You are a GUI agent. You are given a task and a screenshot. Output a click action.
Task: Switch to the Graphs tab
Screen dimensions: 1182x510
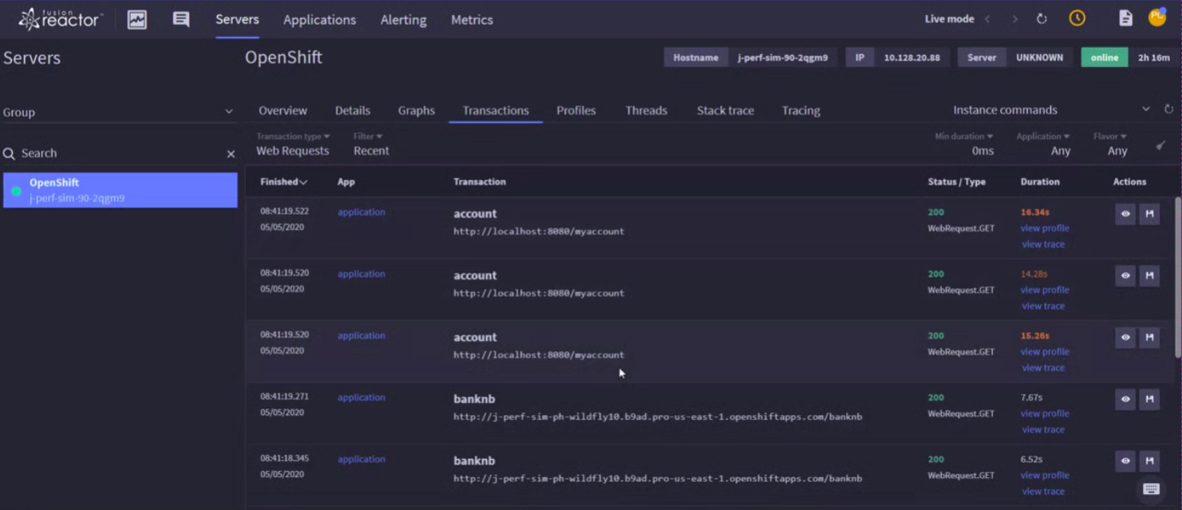pyautogui.click(x=417, y=111)
